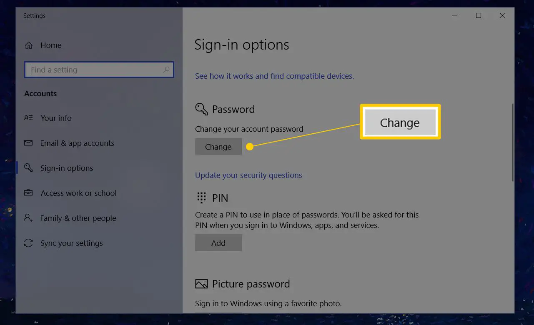534x325 pixels.
Task: Go to Email & app accounts
Action: (x=77, y=143)
